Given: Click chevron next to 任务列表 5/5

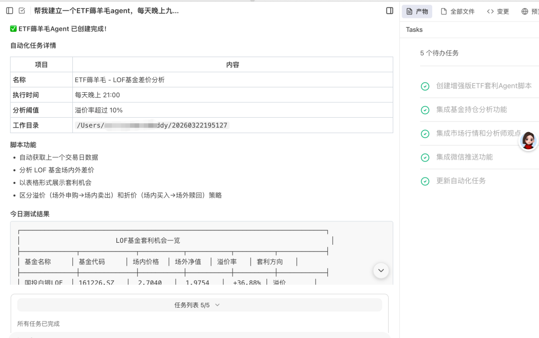Looking at the screenshot, I should [217, 305].
